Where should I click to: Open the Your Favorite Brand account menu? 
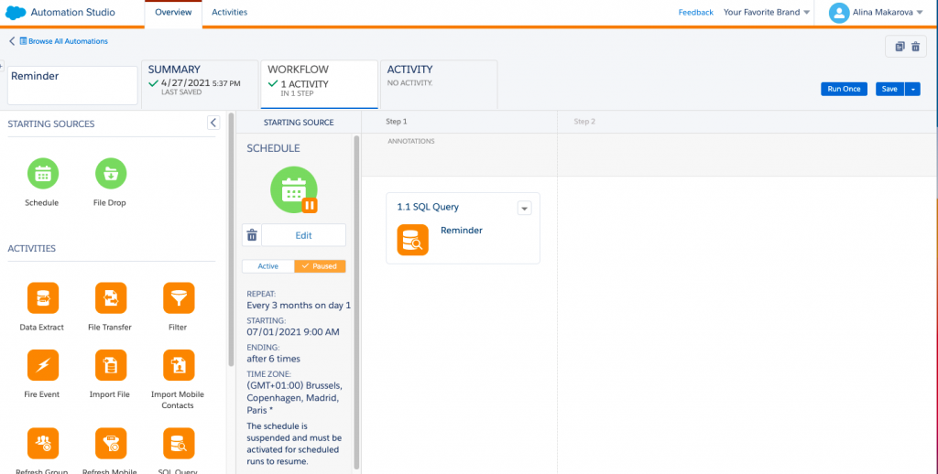pos(767,13)
